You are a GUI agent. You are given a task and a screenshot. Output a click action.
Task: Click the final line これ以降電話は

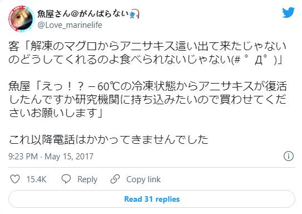[108, 139]
